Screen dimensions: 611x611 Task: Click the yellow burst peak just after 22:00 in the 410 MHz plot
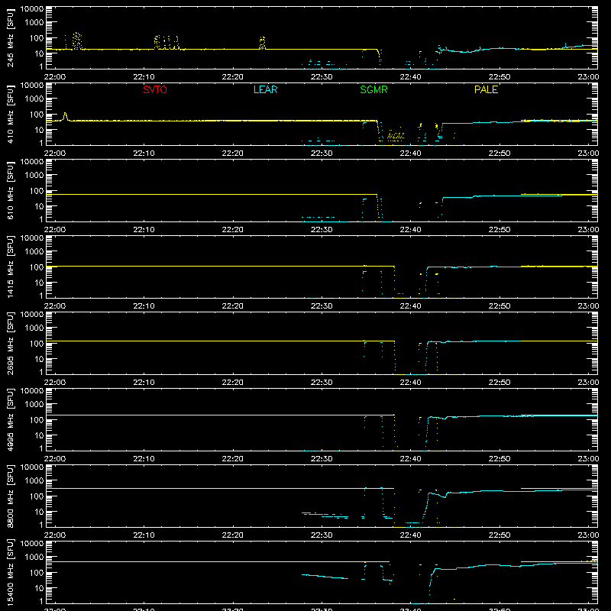(66, 116)
